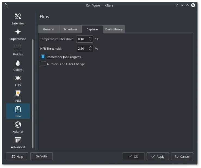Select the Supernovae sidebar icon
This screenshot has height=168, width=201.
pos(18,32)
